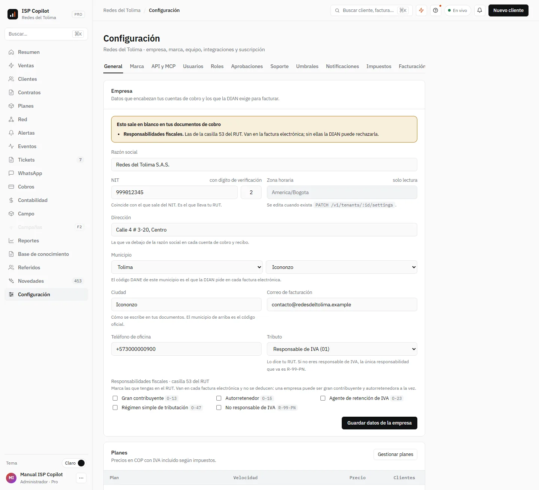Click the Reportes chart icon
The height and width of the screenshot is (490, 539).
click(11, 241)
